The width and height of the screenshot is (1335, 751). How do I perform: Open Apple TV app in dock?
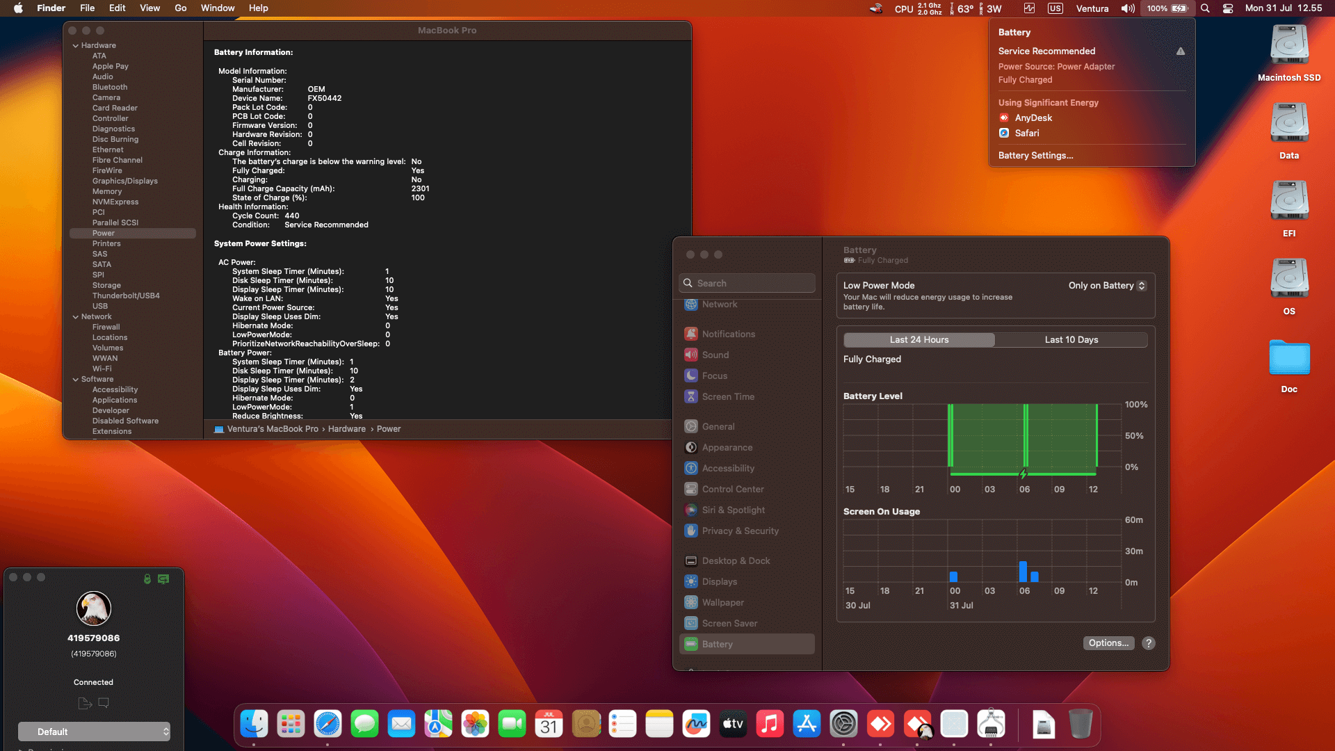[x=733, y=725]
